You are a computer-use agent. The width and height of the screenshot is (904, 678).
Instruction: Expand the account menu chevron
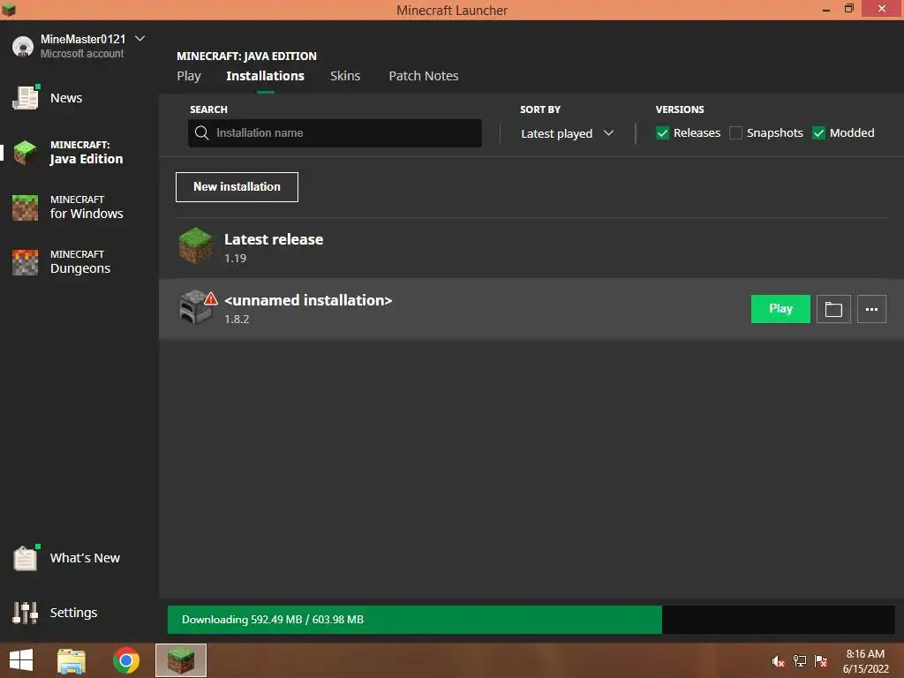pyautogui.click(x=140, y=39)
